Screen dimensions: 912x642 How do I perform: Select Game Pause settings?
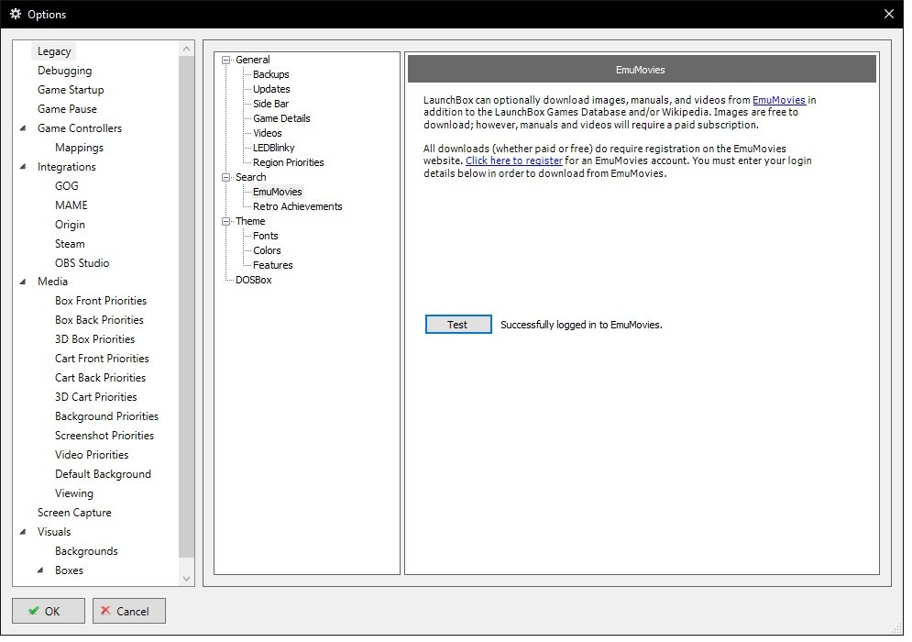point(67,109)
